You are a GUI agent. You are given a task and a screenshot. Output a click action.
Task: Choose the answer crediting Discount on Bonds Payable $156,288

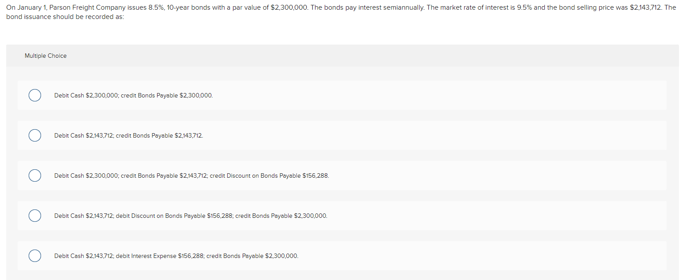[x=34, y=175]
